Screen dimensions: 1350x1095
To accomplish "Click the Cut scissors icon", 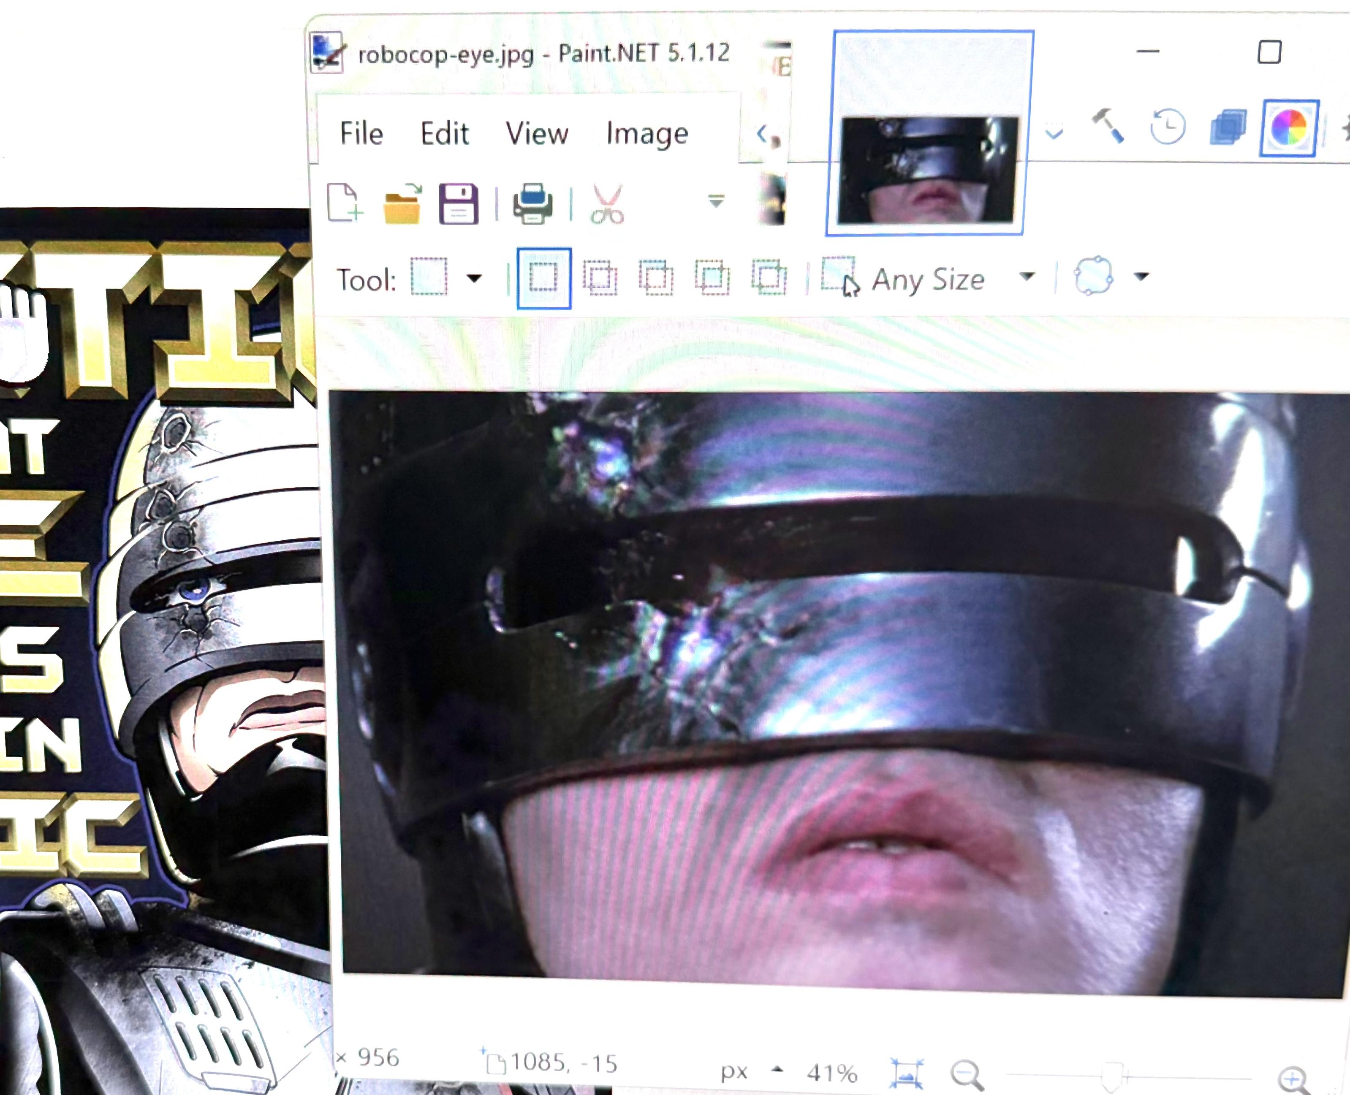I will 607,204.
